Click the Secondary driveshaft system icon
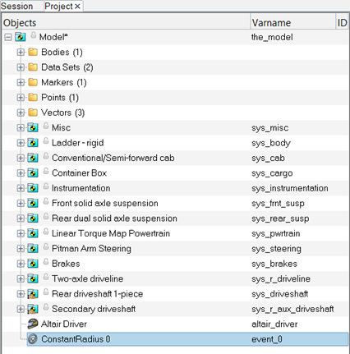The height and width of the screenshot is (354, 350). (x=33, y=309)
